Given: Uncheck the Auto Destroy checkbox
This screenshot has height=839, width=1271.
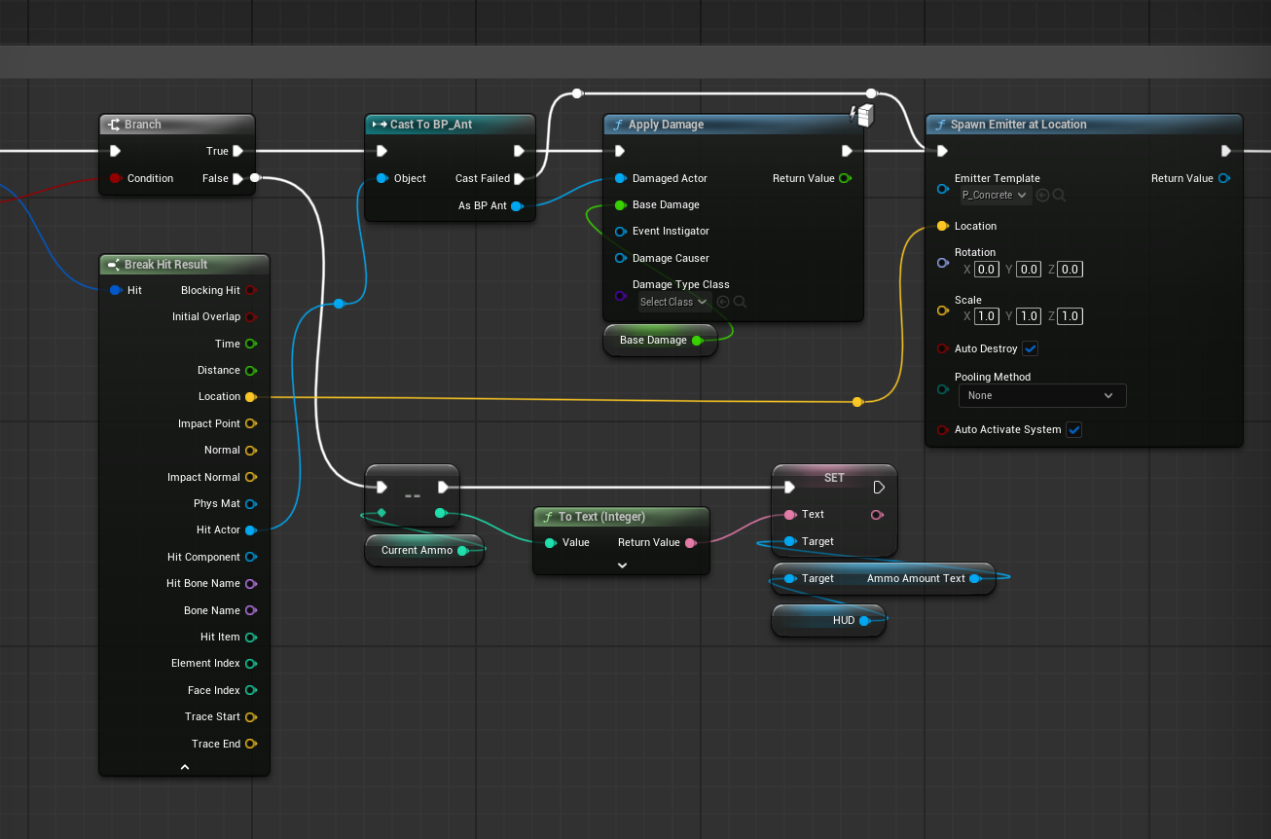Looking at the screenshot, I should pyautogui.click(x=1031, y=348).
